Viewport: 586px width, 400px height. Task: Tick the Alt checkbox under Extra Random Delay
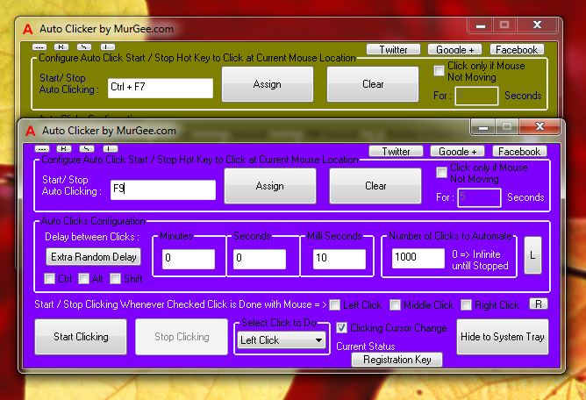click(83, 278)
